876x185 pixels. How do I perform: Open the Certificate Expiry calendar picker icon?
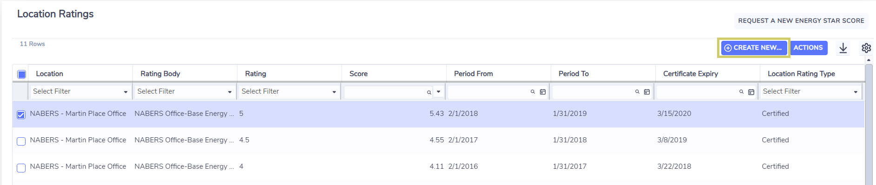pyautogui.click(x=751, y=92)
